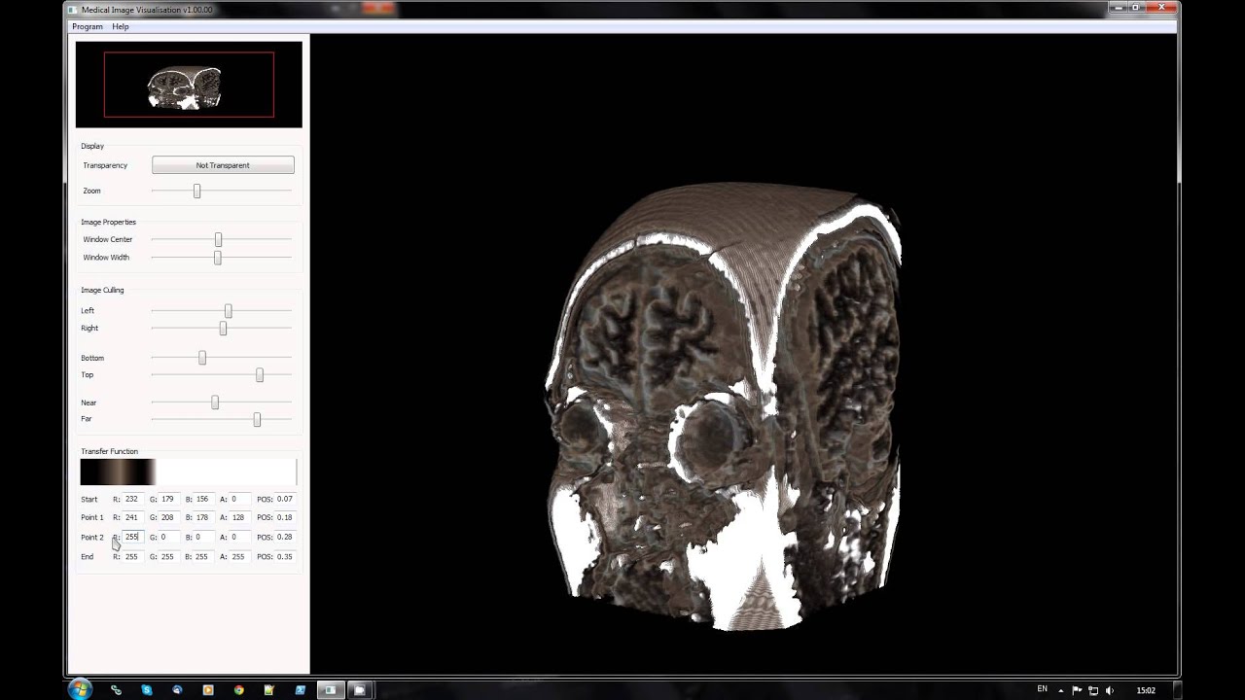Click the chain-link taskbar icon

[x=116, y=689]
